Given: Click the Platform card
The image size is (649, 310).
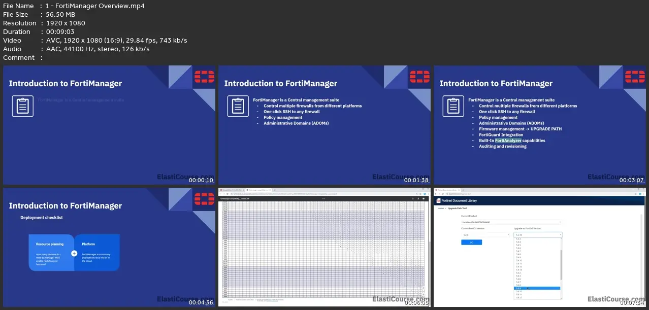Looking at the screenshot, I should tap(97, 253).
